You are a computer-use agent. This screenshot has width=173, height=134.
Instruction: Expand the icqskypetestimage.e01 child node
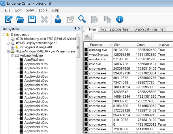point(12,47)
